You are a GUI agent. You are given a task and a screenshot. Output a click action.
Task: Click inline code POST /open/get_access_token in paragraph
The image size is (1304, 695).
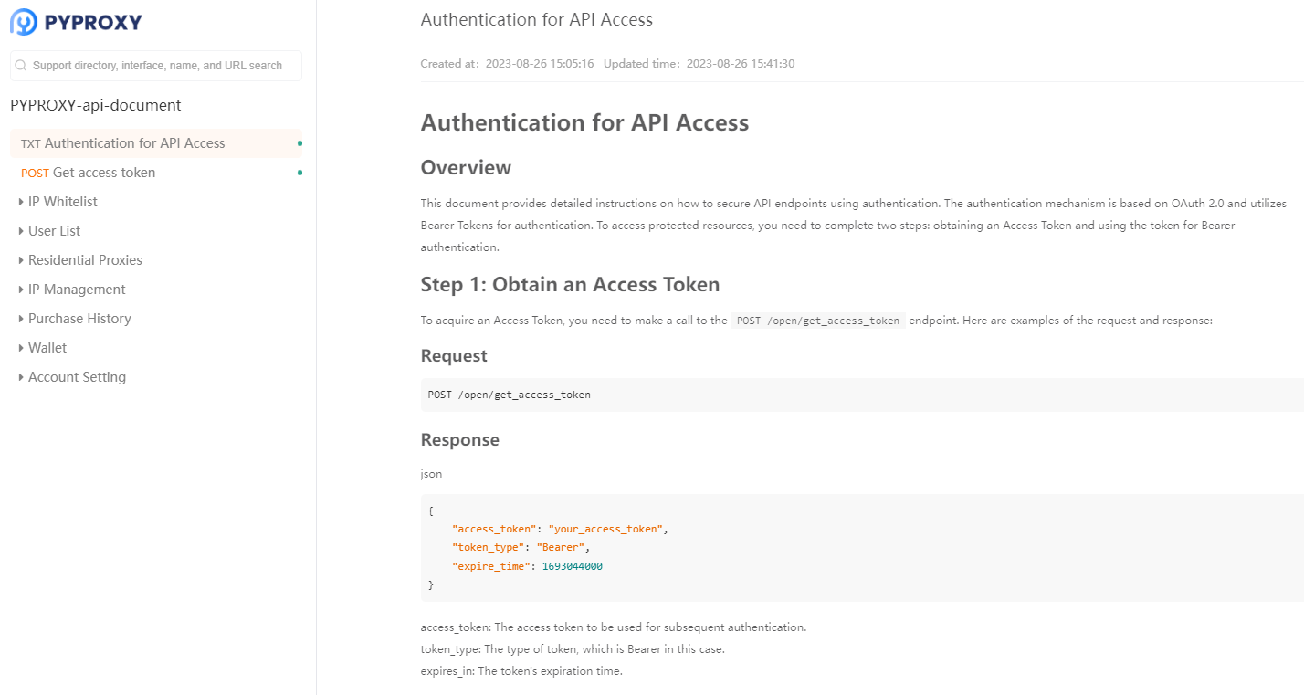click(x=818, y=321)
